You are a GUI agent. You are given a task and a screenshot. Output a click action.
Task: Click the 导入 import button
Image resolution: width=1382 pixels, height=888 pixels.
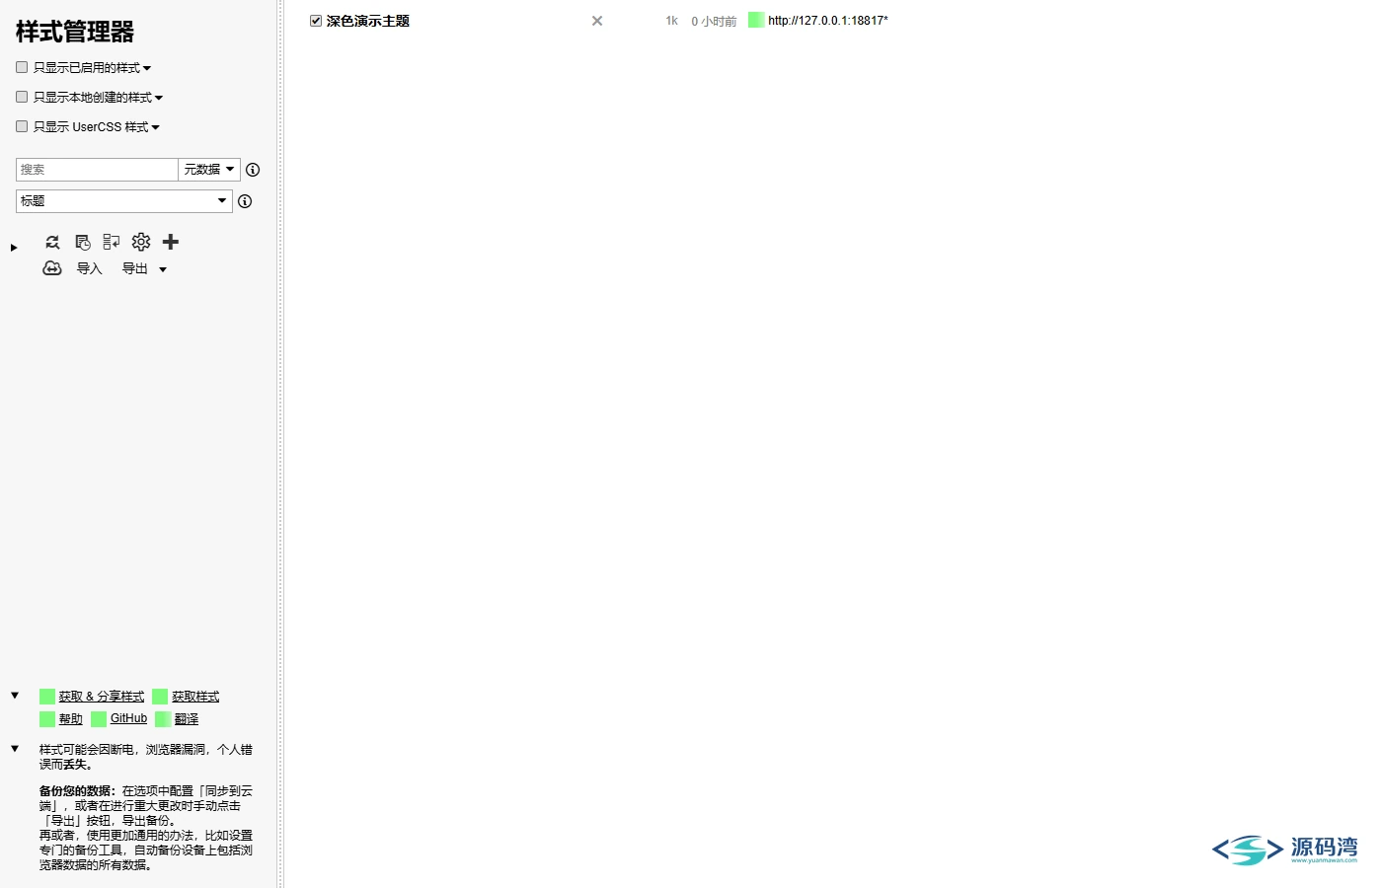coord(90,268)
